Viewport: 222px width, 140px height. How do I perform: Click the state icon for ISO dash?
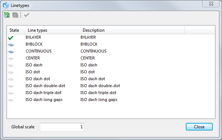click(11, 65)
